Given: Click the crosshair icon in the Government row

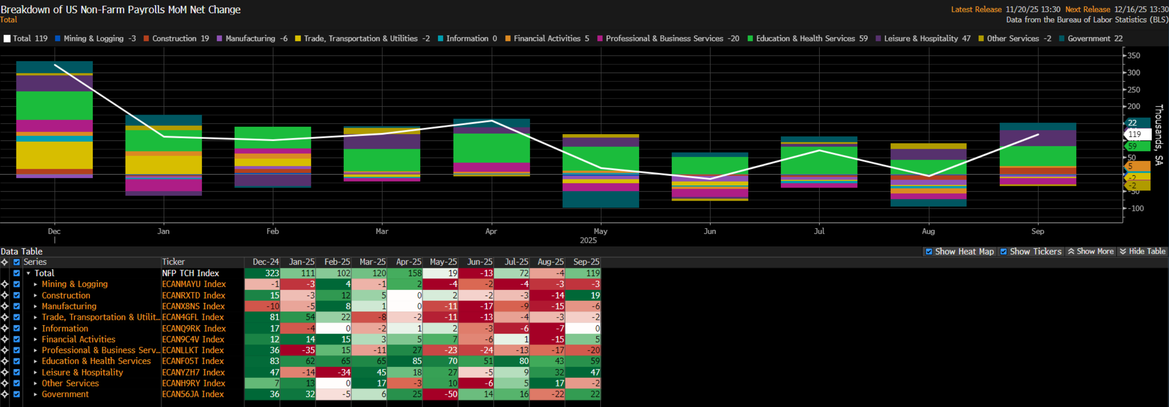Looking at the screenshot, I should point(5,394).
